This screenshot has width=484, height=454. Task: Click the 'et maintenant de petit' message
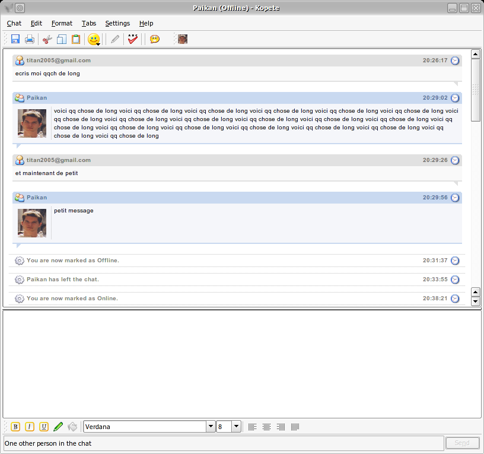click(x=47, y=173)
